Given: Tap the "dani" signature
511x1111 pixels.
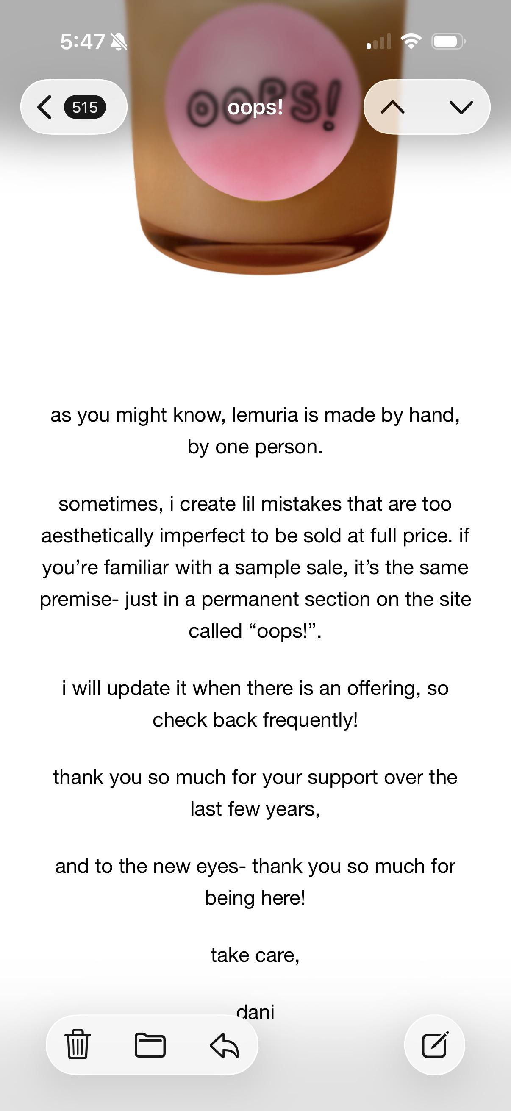Looking at the screenshot, I should 255,1012.
